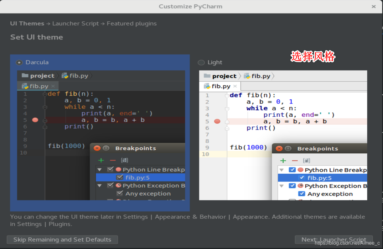The height and width of the screenshot is (249, 383).
Task: Click green plus add icon in Light preview
Action: pos(283,161)
